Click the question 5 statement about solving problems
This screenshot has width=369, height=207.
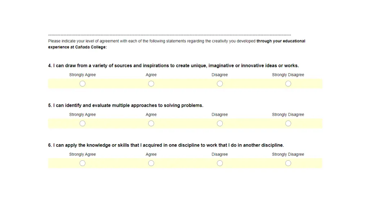(126, 105)
